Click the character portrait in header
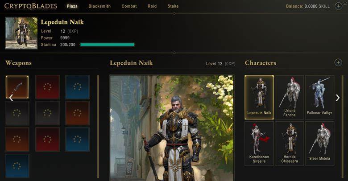 point(21,33)
